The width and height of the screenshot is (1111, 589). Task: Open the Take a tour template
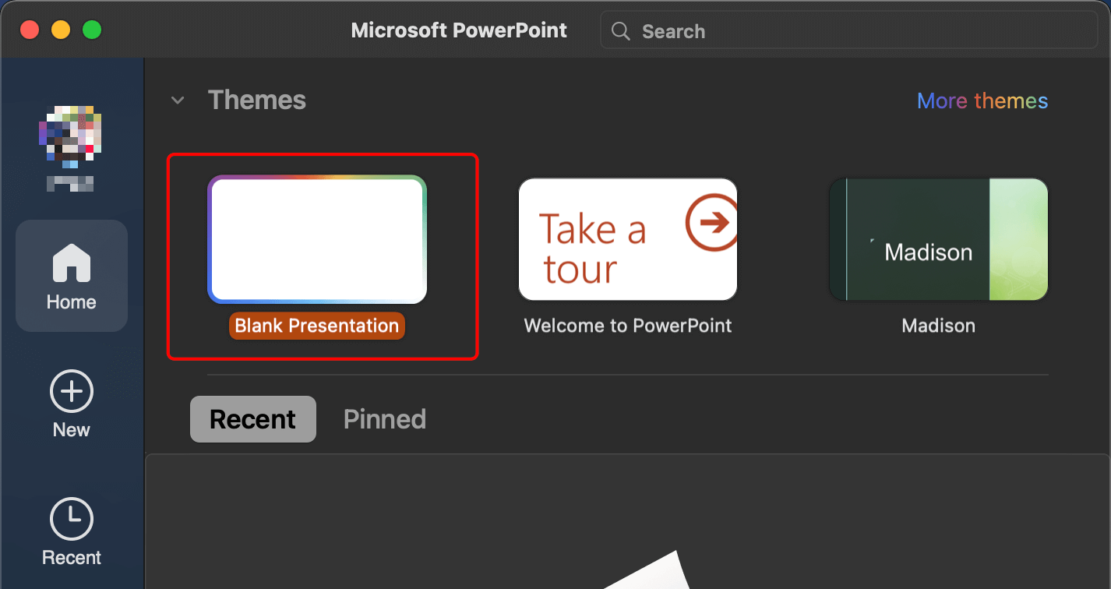coord(628,239)
